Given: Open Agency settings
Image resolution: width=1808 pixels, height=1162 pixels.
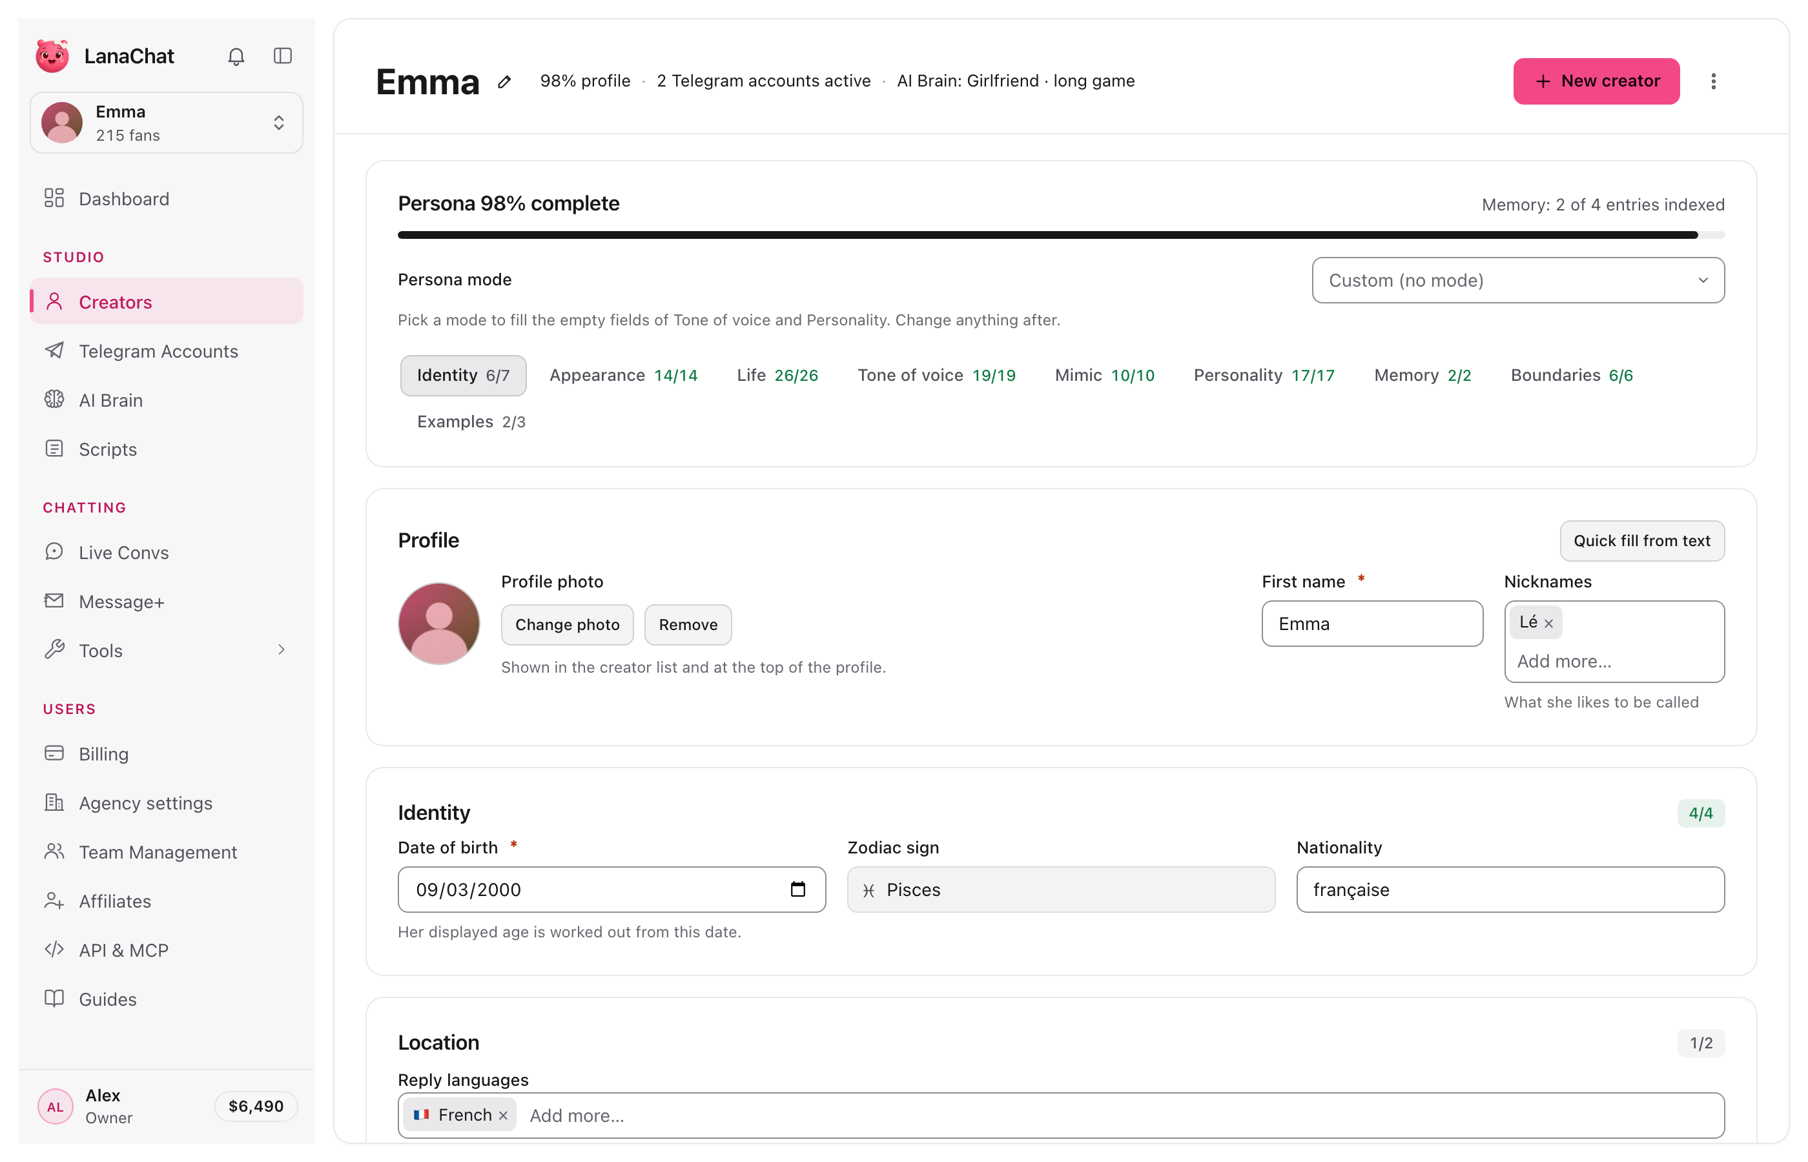Looking at the screenshot, I should click(x=166, y=803).
